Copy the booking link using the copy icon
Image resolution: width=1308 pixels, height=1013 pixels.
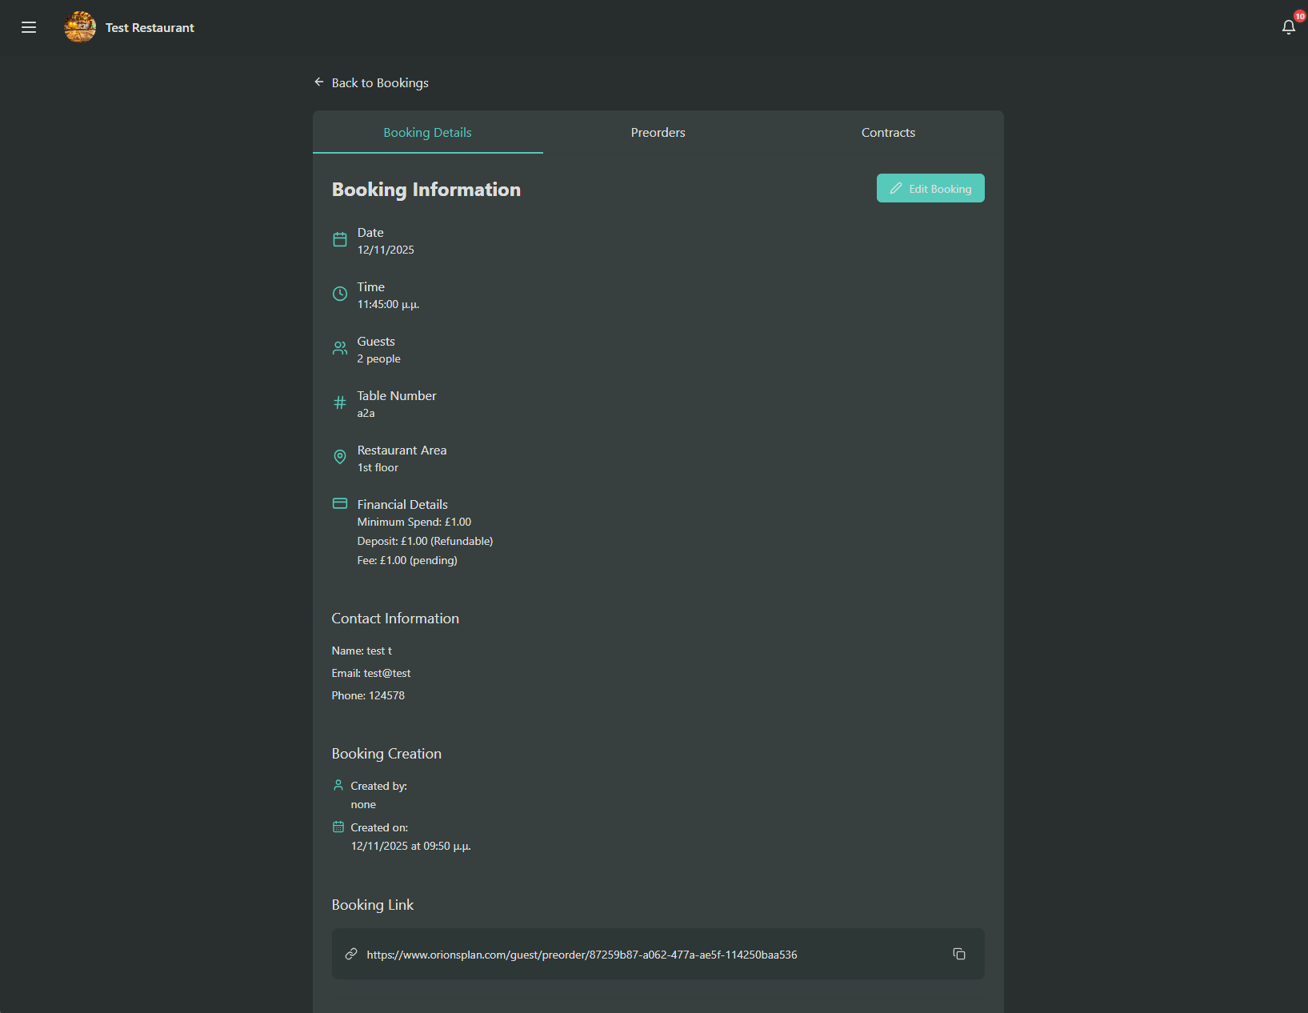click(959, 954)
